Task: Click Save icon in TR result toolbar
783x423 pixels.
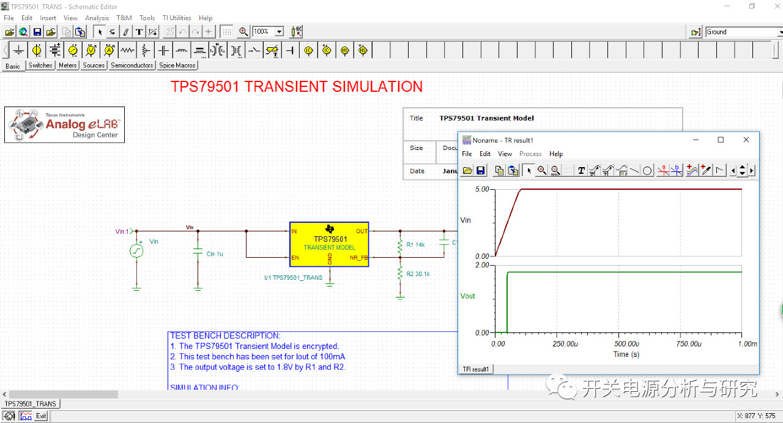Action: tap(480, 171)
